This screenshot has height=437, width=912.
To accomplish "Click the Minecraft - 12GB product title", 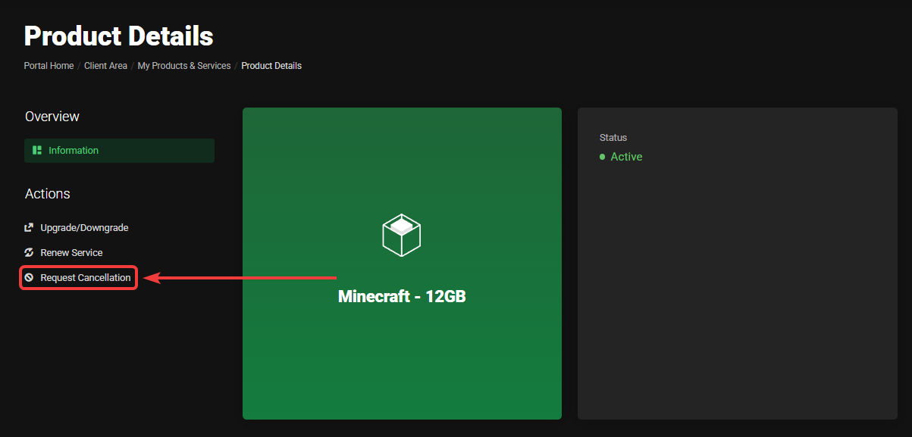I will click(402, 296).
